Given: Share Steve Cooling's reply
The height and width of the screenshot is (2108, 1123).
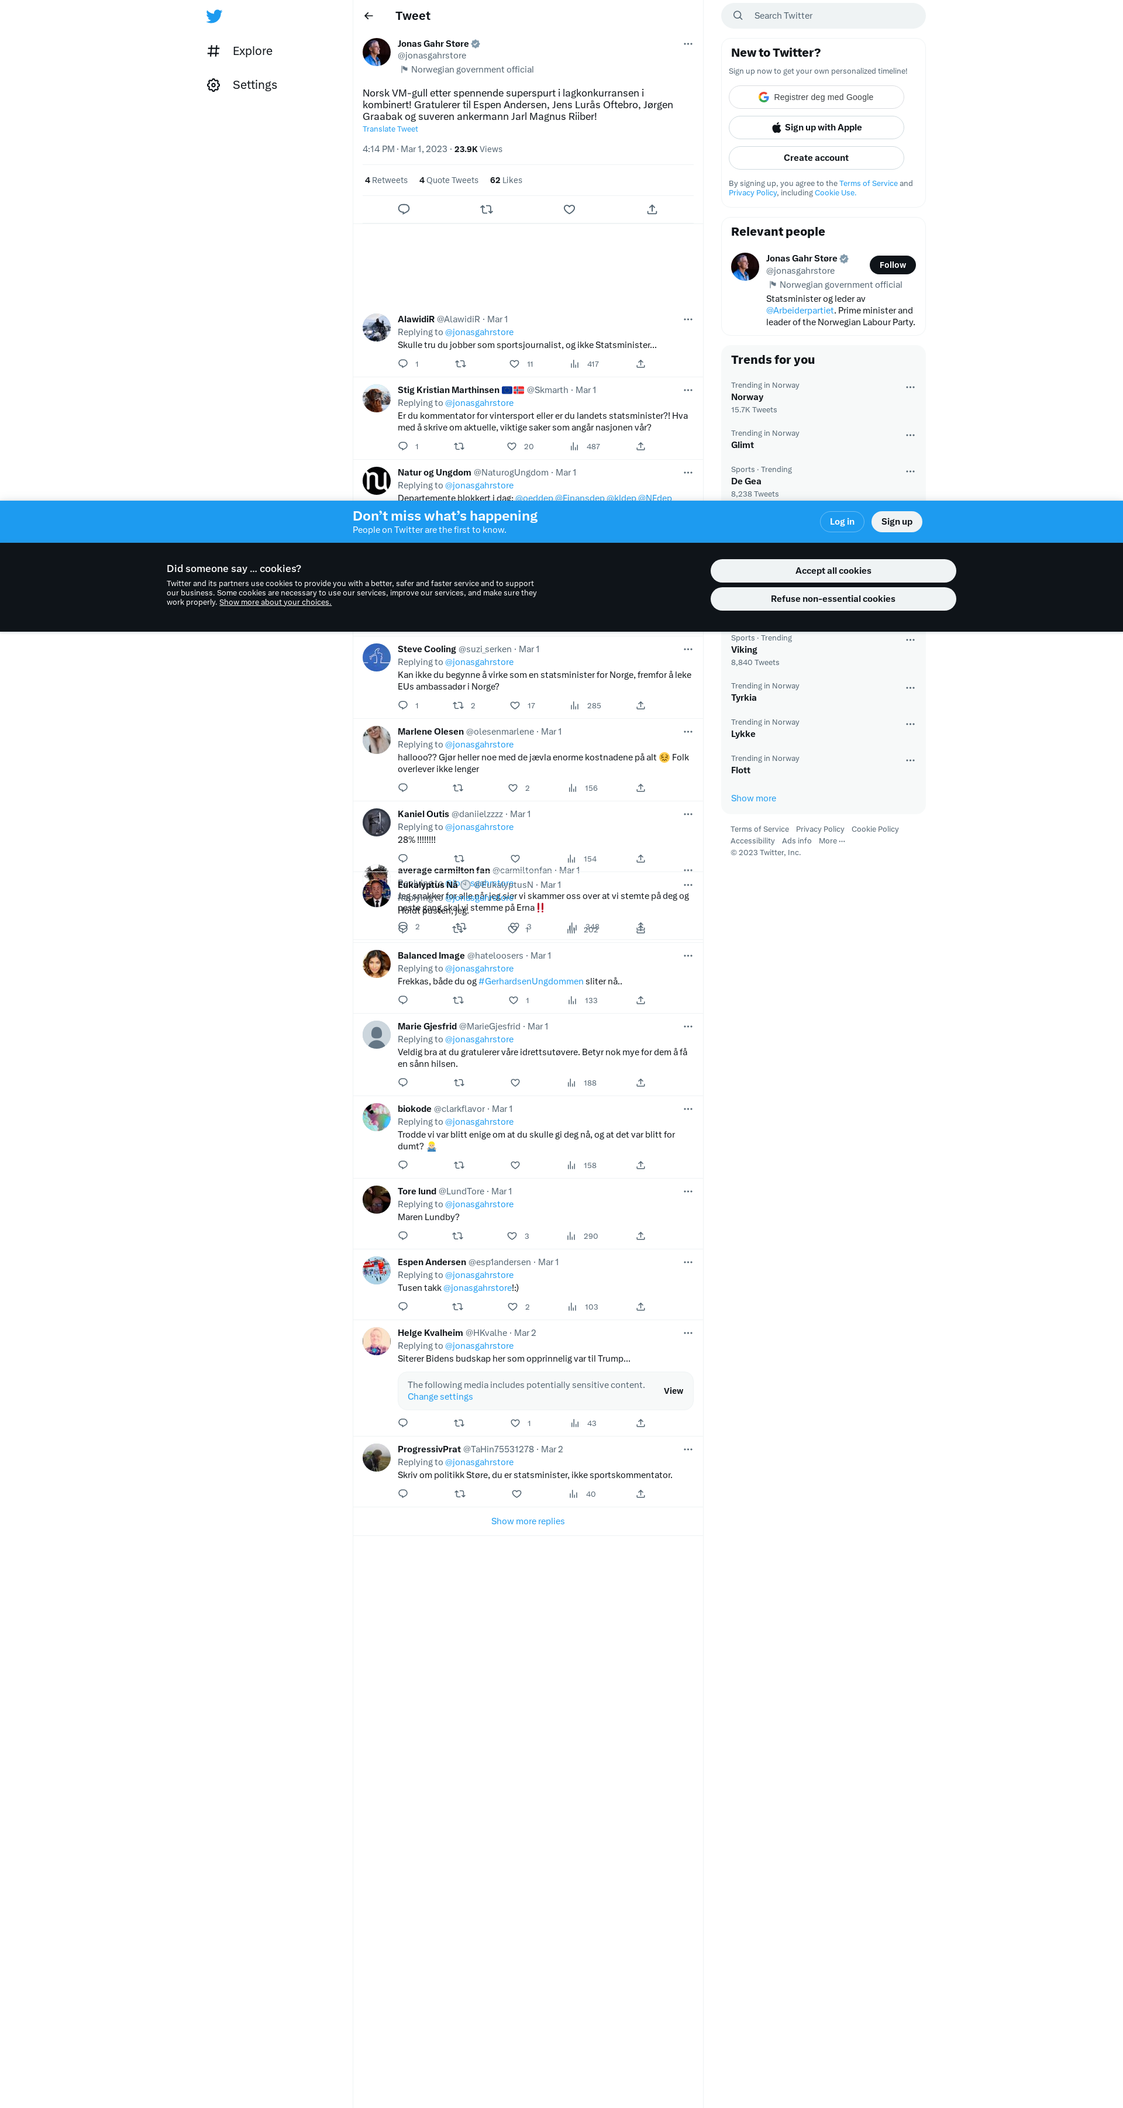Looking at the screenshot, I should click(640, 705).
